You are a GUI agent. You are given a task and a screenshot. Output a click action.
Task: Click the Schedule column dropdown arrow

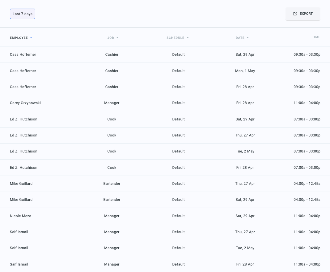coord(188,38)
